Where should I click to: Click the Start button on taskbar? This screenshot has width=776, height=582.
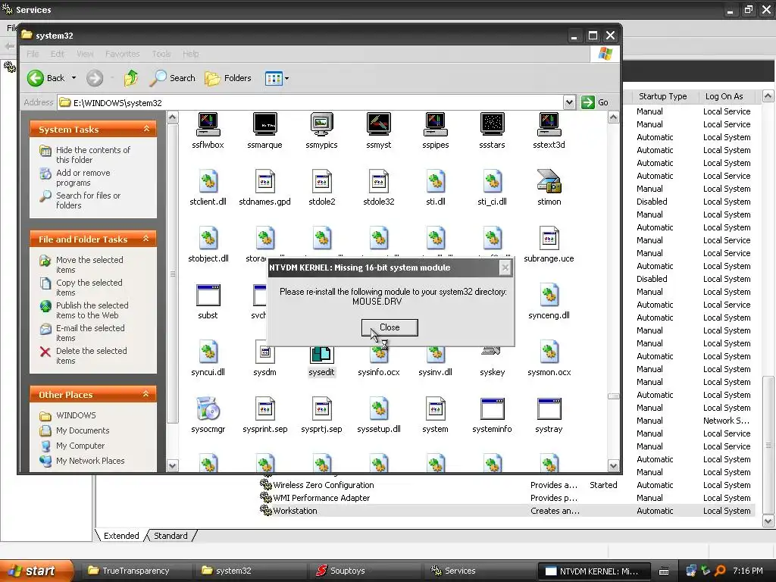coord(36,571)
